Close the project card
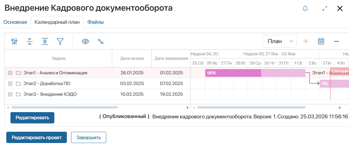This screenshot has height=146, width=349. (340, 8)
